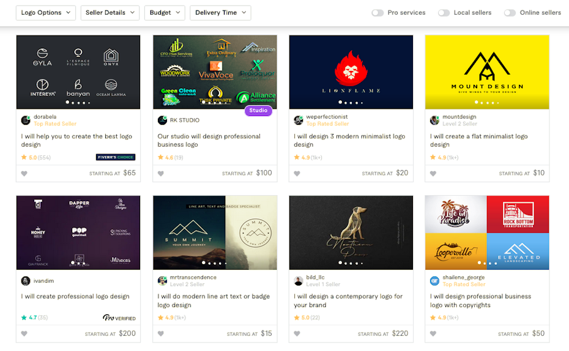Expand the Logo Options dropdown
This screenshot has width=569, height=351.
point(46,13)
